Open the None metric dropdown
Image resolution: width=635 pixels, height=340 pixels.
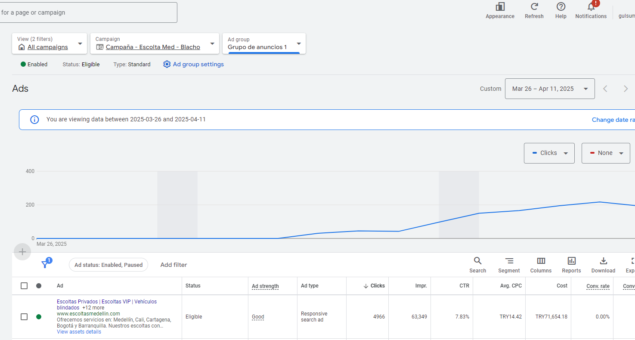click(x=606, y=153)
